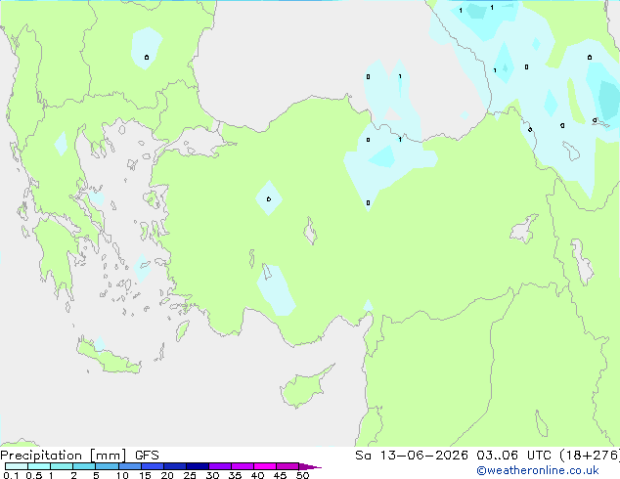The height and width of the screenshot is (479, 620).
Task: Pick the 10–15 mm legend color swatch
Action: pyautogui.click(x=129, y=466)
